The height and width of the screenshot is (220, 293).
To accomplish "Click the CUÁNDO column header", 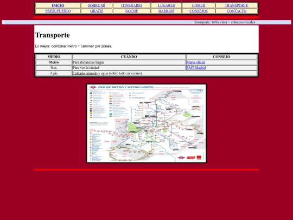I will pos(129,57).
